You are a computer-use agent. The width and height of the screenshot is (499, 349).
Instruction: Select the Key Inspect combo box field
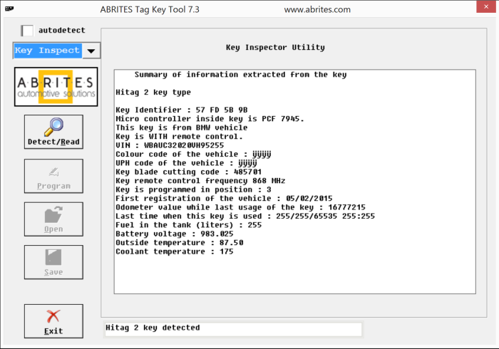pos(48,51)
